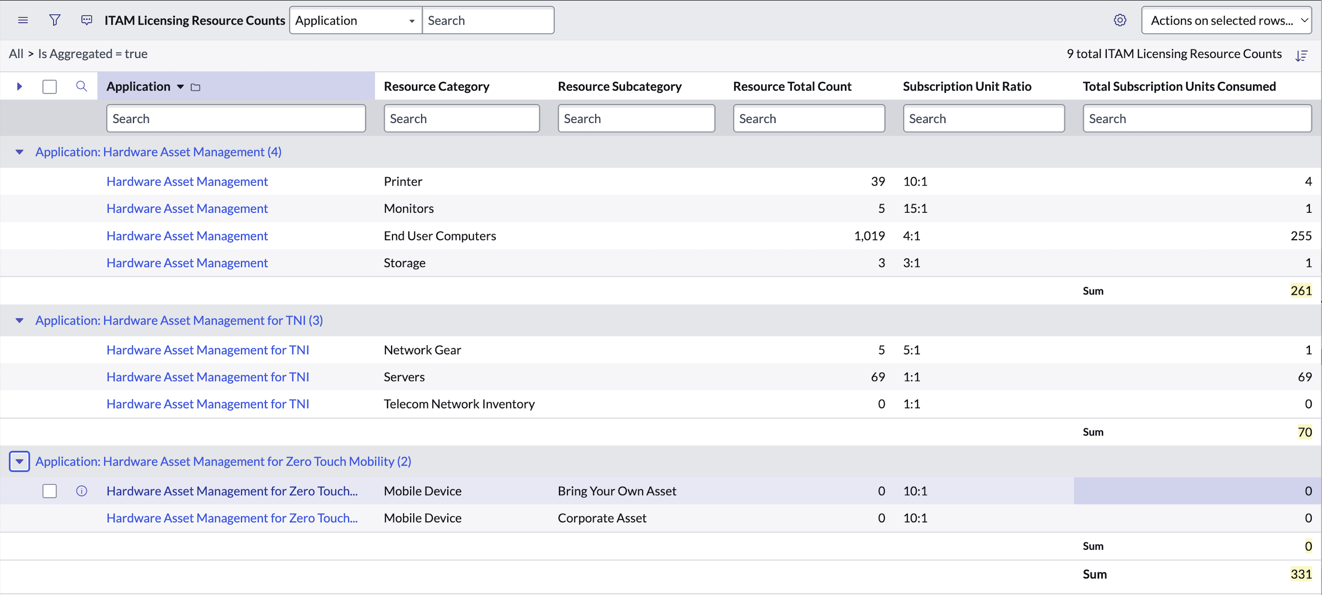This screenshot has height=595, width=1322.
Task: Open the Zero Touch Mobility (2) group link
Action: tap(223, 461)
